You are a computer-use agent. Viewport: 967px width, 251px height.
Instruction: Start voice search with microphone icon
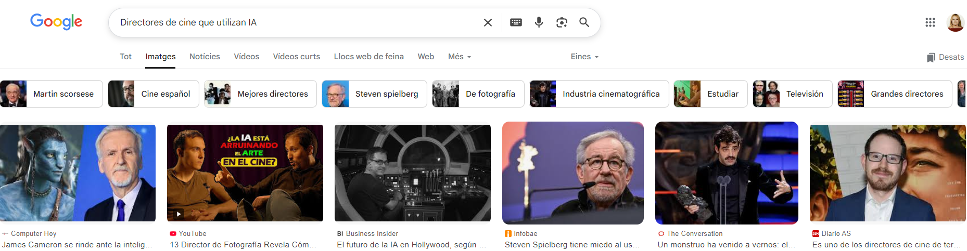[x=539, y=22]
